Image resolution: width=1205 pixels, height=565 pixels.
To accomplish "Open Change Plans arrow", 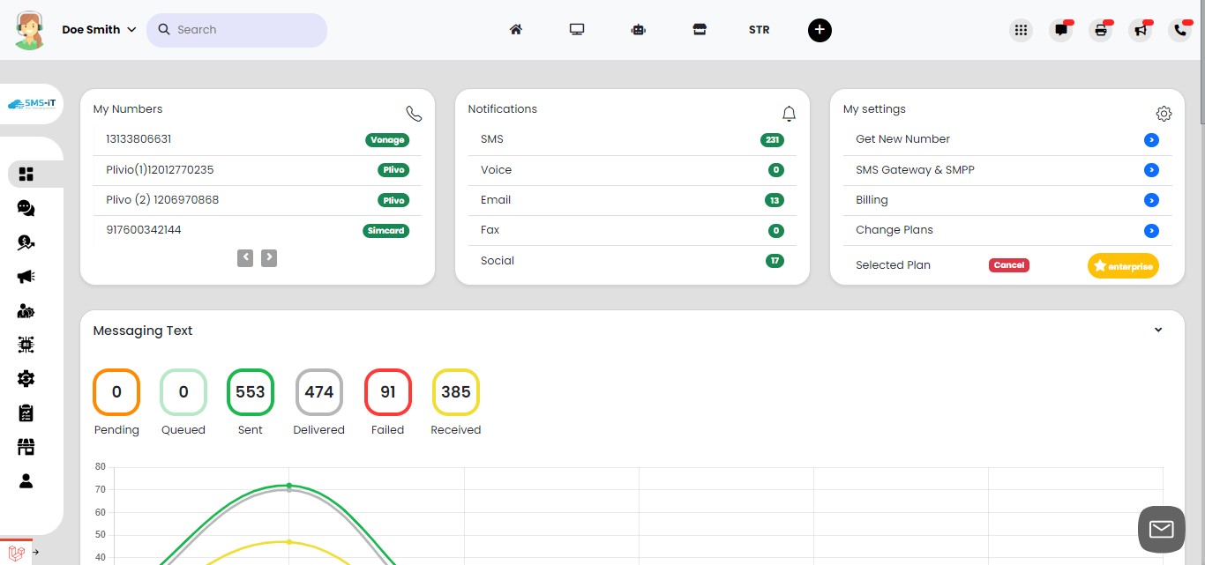I will point(1151,231).
